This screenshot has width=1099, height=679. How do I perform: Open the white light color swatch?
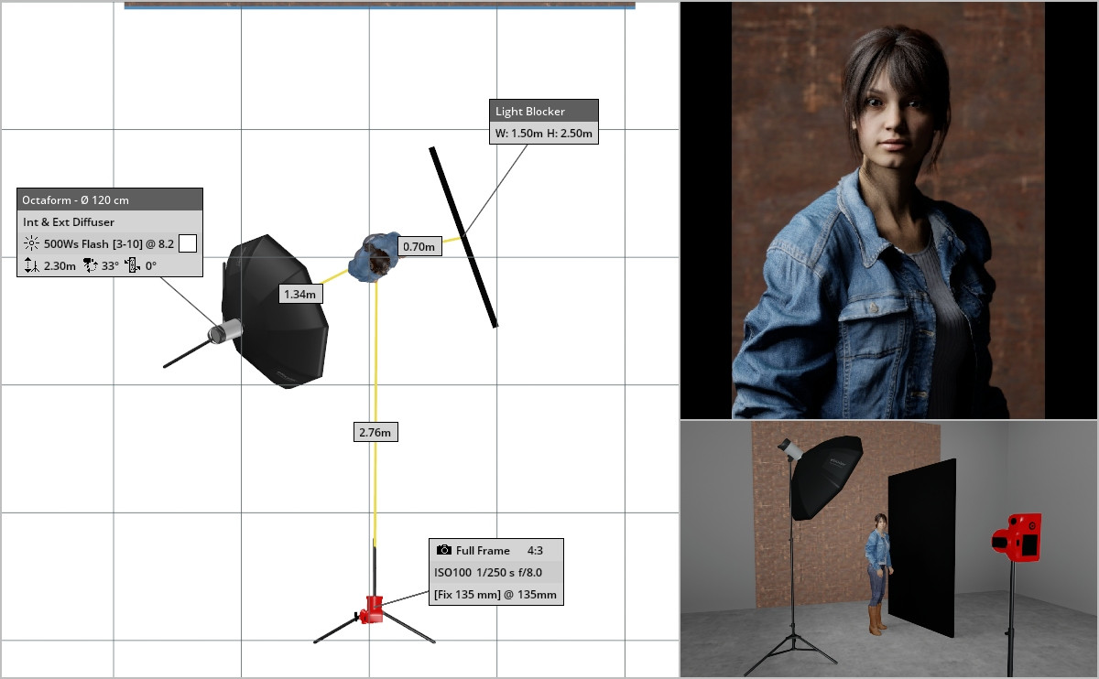(188, 243)
